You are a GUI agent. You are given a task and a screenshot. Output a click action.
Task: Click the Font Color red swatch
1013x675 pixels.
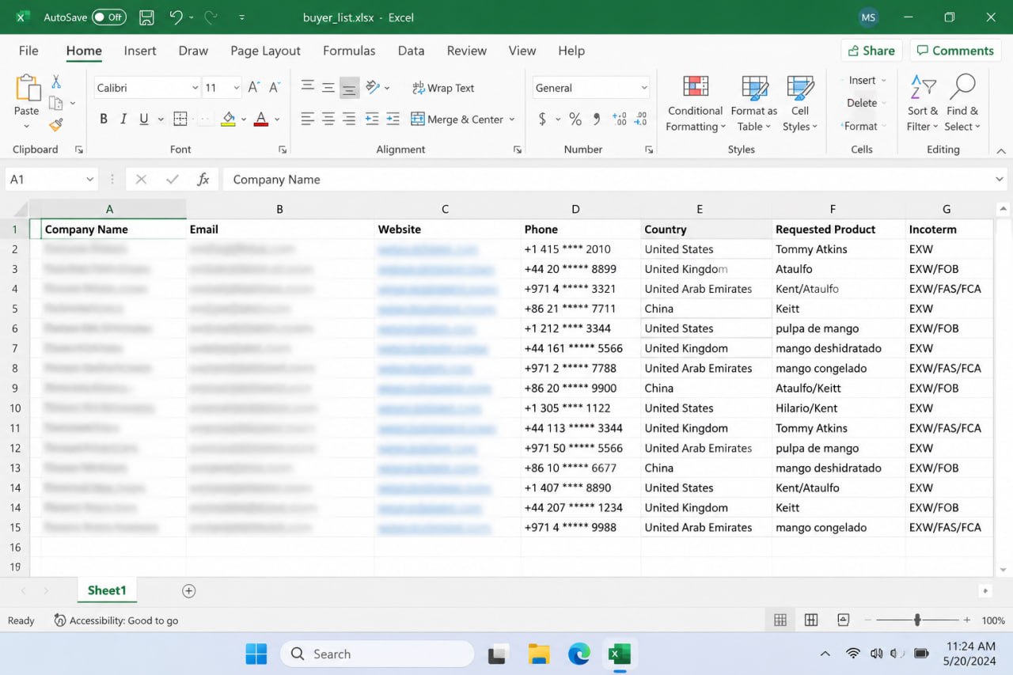coord(260,119)
